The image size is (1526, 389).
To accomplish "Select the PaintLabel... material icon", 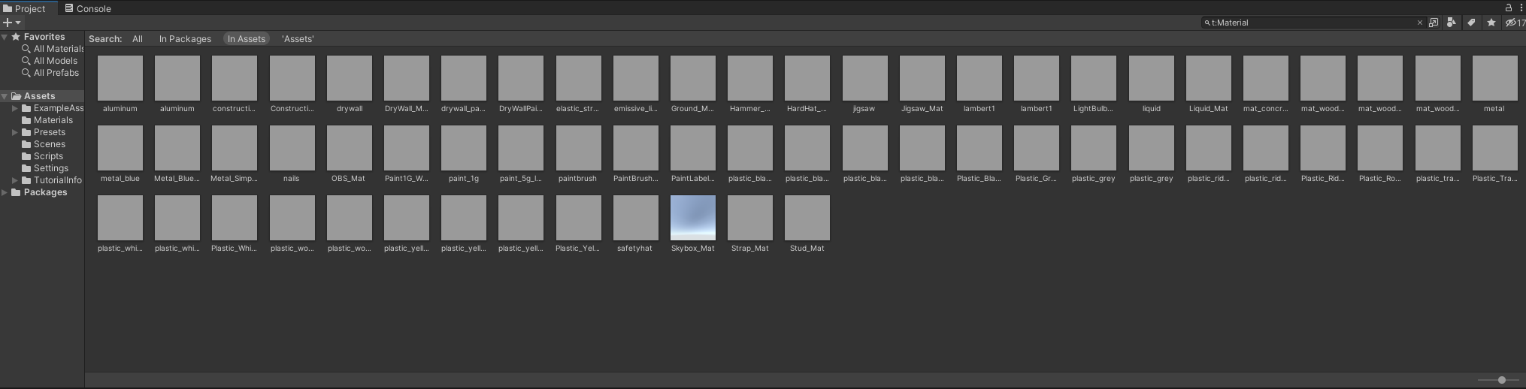I will (x=693, y=149).
